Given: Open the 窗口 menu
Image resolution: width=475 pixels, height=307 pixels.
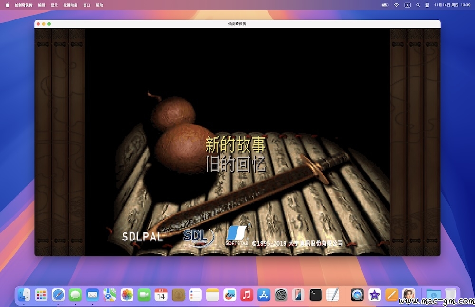Looking at the screenshot, I should (86, 5).
